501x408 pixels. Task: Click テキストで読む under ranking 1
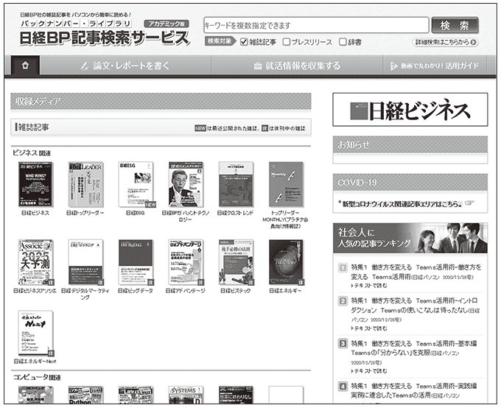pyautogui.click(x=369, y=286)
